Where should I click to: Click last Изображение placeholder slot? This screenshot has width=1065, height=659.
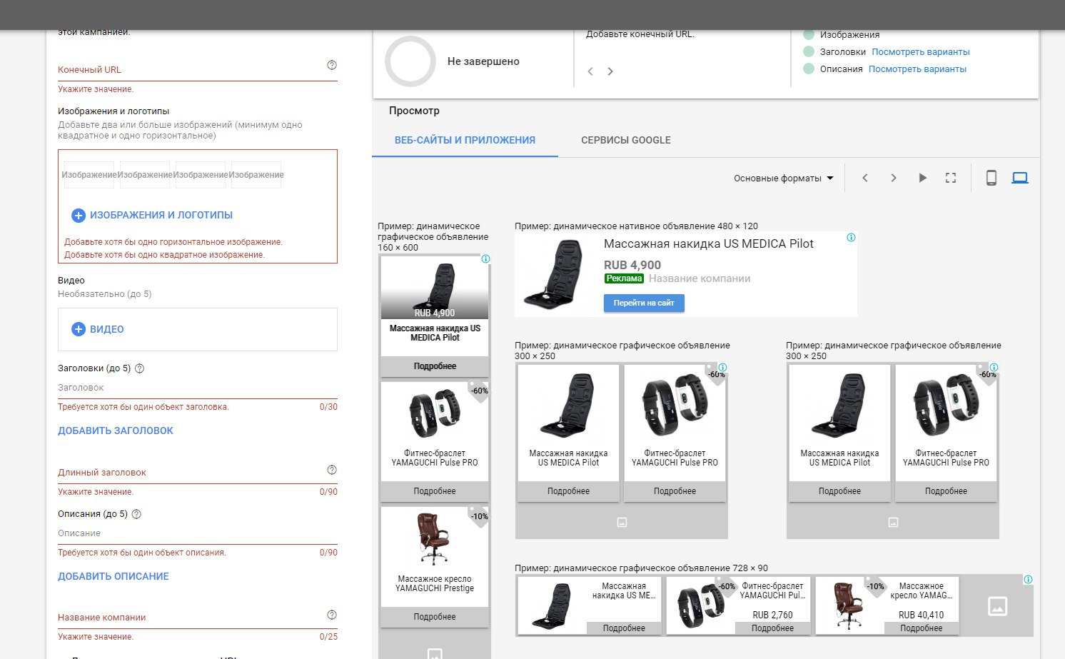pyautogui.click(x=256, y=175)
